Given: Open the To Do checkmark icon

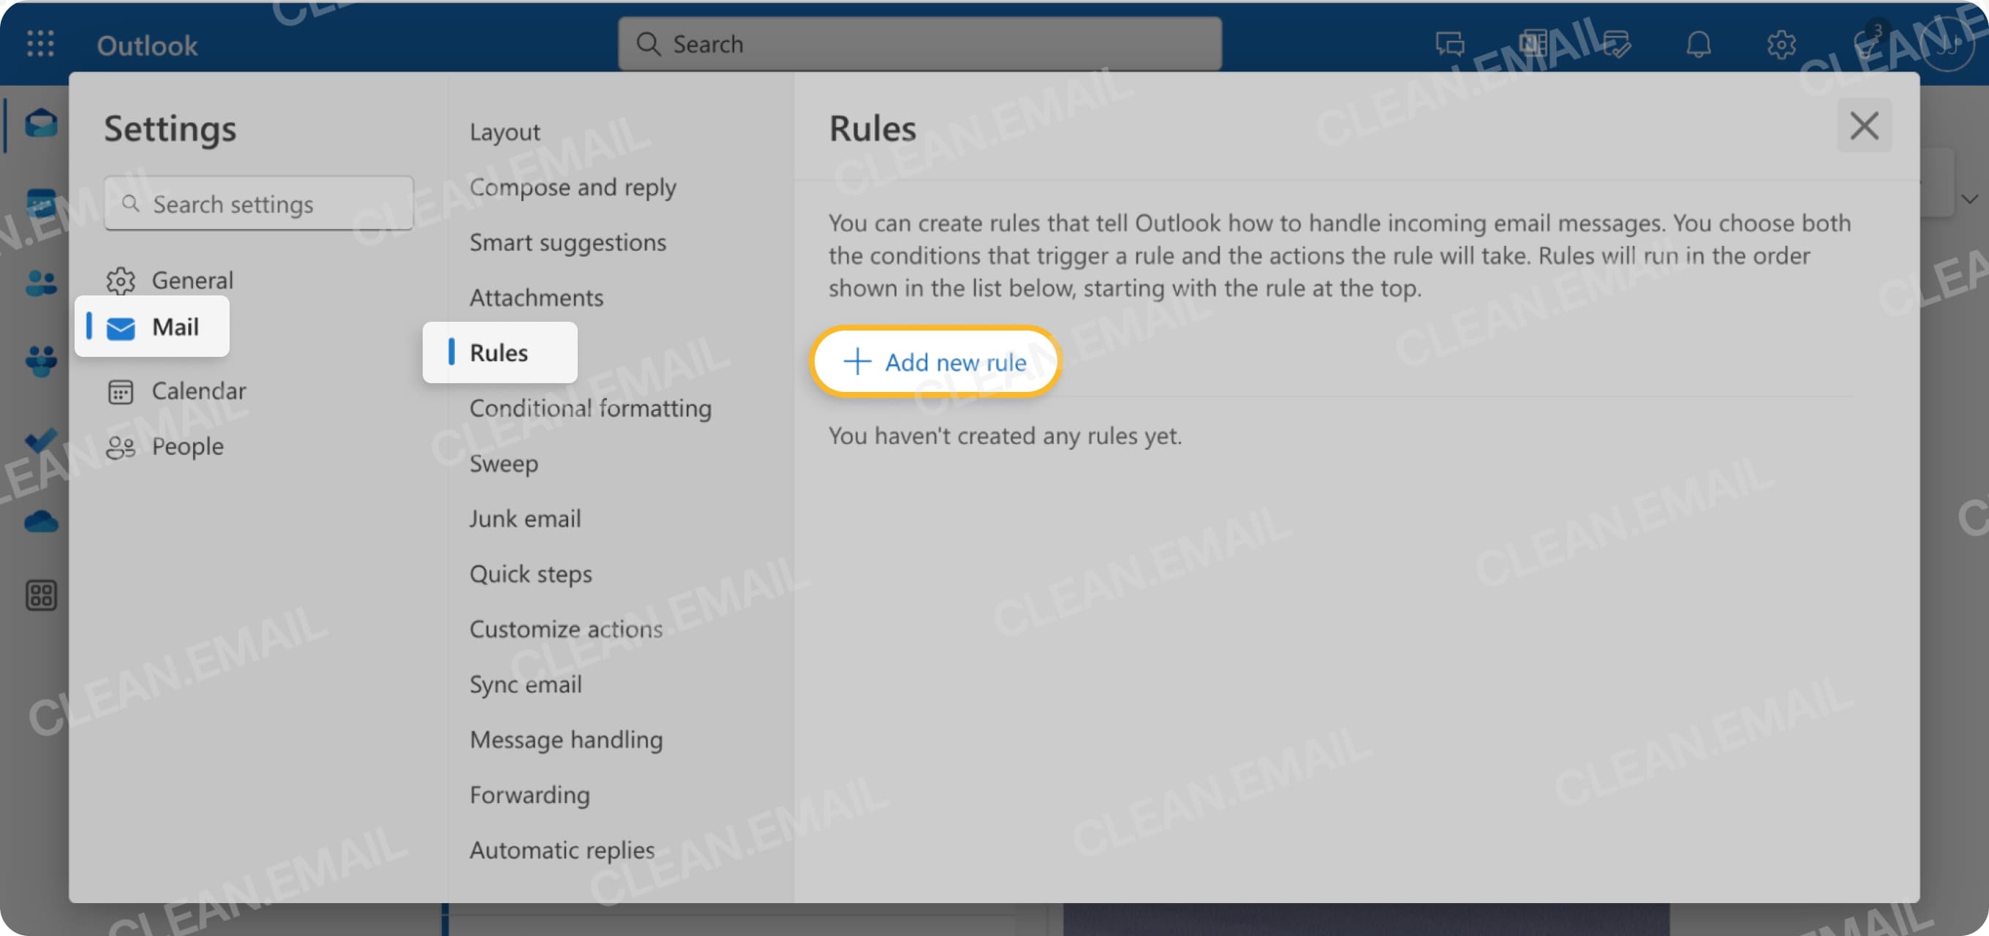Looking at the screenshot, I should point(40,440).
